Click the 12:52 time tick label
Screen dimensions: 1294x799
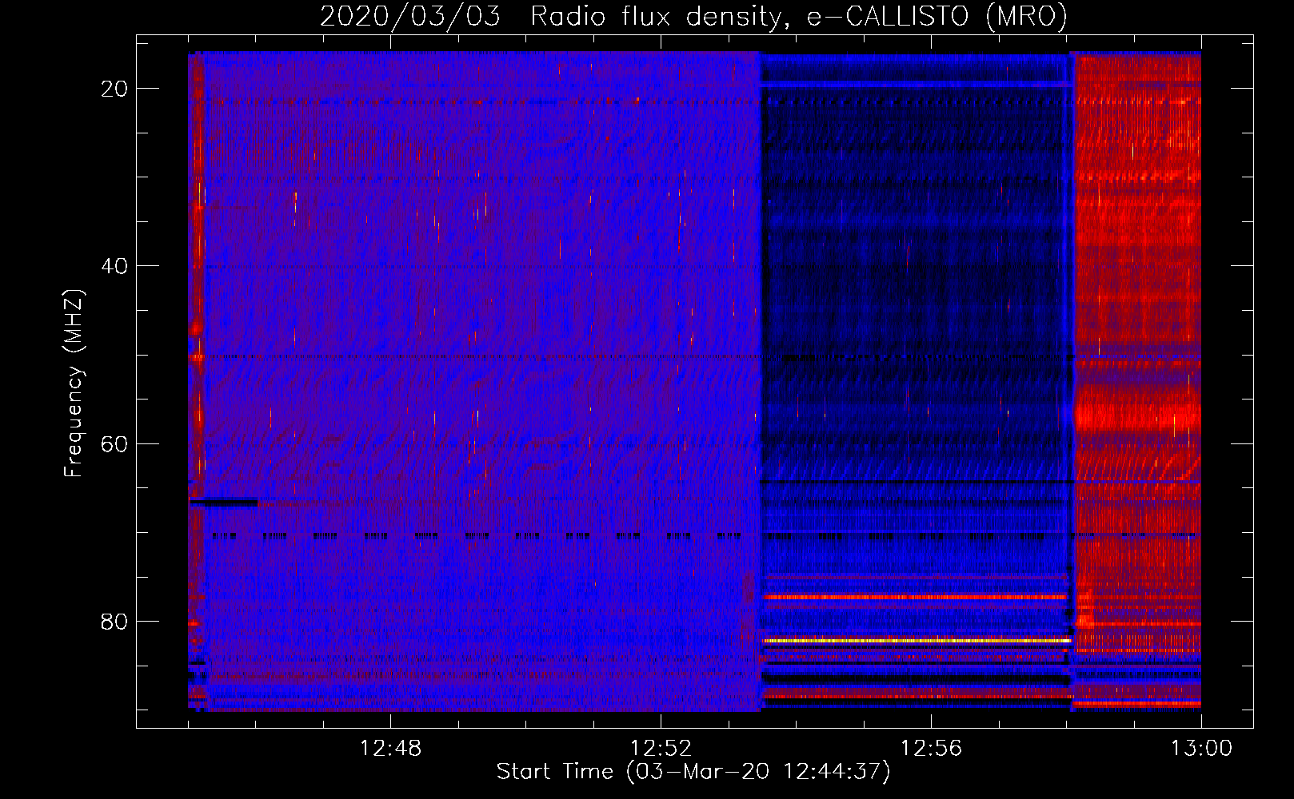[661, 749]
